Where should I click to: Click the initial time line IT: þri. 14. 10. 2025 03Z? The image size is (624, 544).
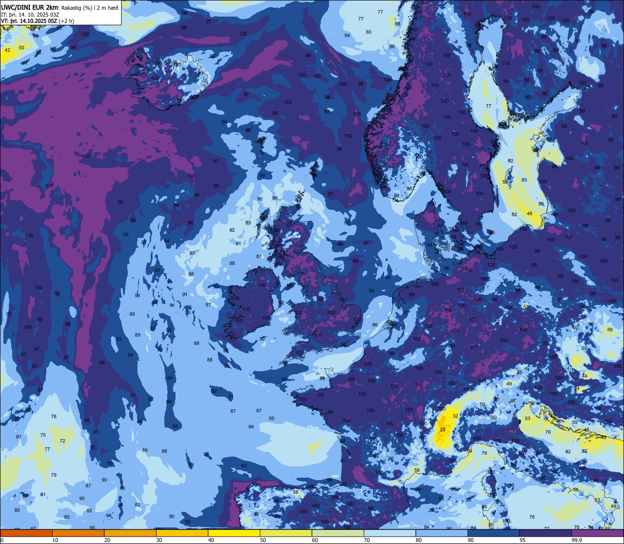(x=30, y=14)
